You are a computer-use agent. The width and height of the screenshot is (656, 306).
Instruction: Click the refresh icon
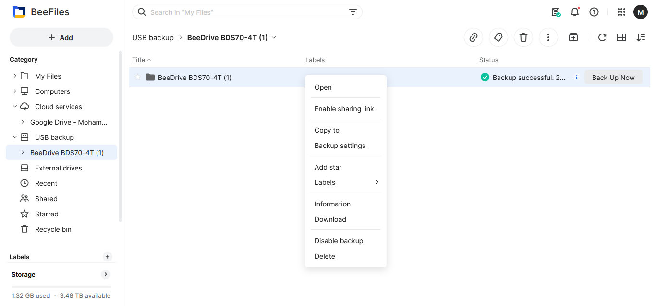(x=602, y=37)
